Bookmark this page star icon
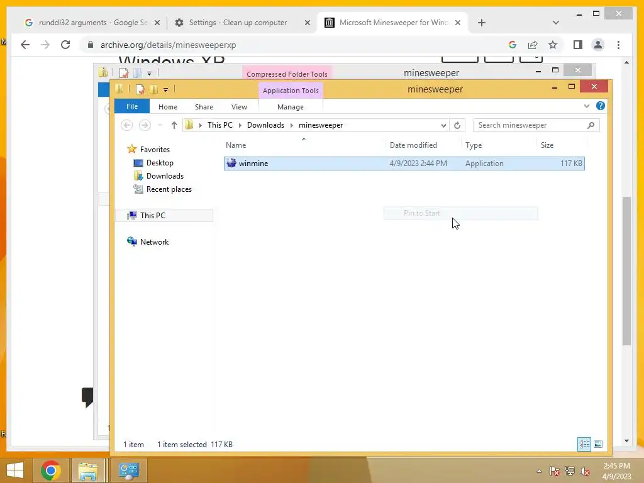 coord(553,45)
